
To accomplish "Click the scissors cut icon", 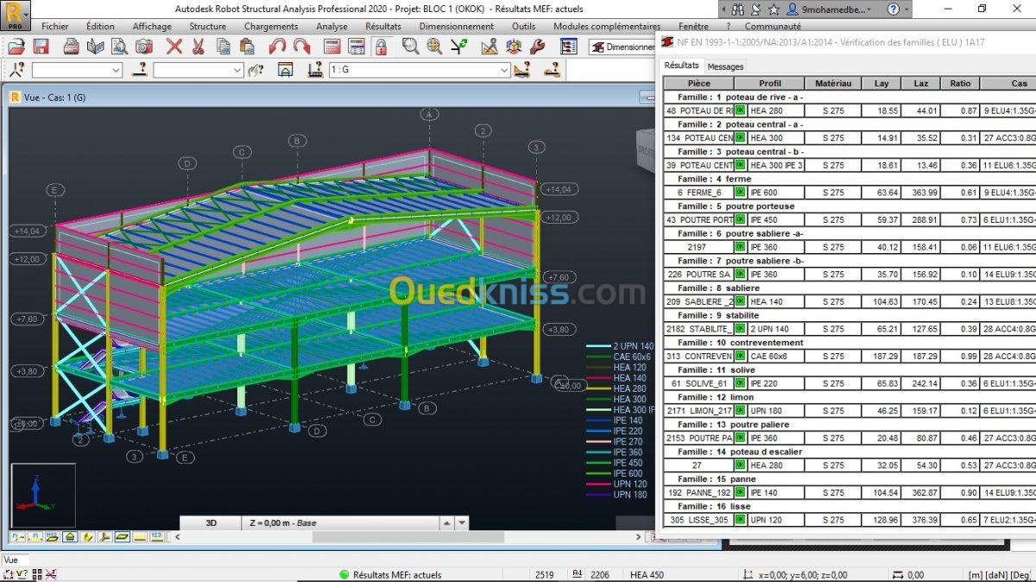I will point(198,47).
